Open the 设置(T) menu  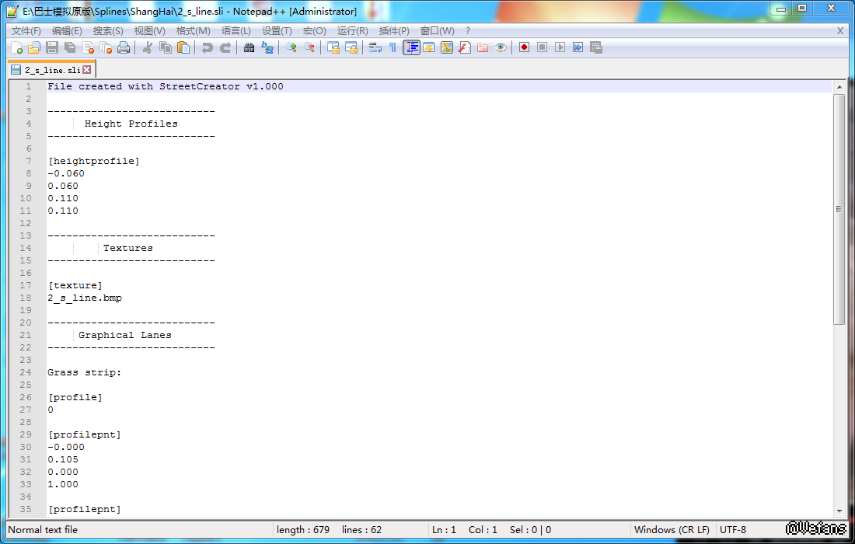[x=277, y=31]
